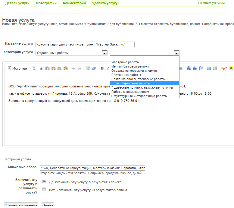The image size is (234, 208).
Task: Click the Copy icon in editor toolbar
Action: tap(48, 68)
